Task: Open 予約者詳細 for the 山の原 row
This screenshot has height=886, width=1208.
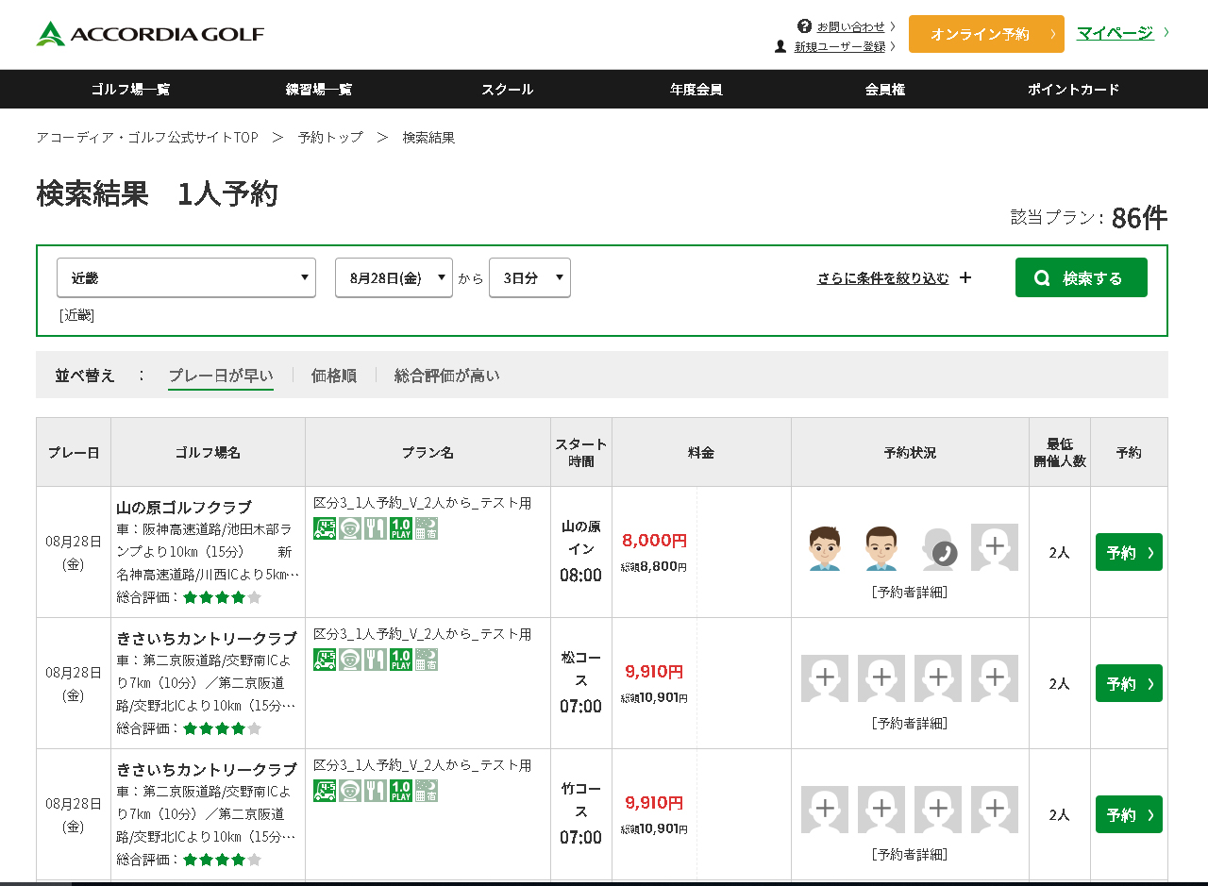Action: (910, 593)
